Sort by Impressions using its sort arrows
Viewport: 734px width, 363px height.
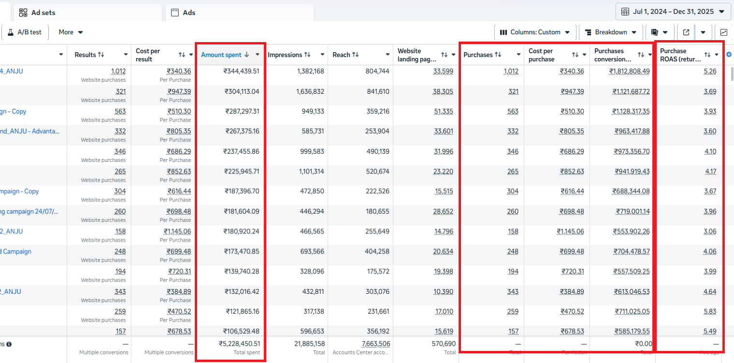tap(307, 55)
